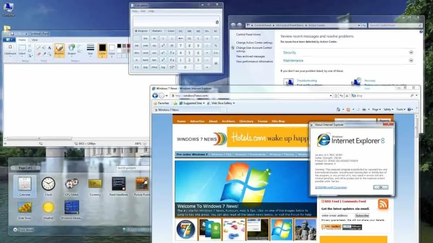Viewport: 433px width, 243px height.
Task: Open the IE Safety menu dropdown
Action: [388, 109]
